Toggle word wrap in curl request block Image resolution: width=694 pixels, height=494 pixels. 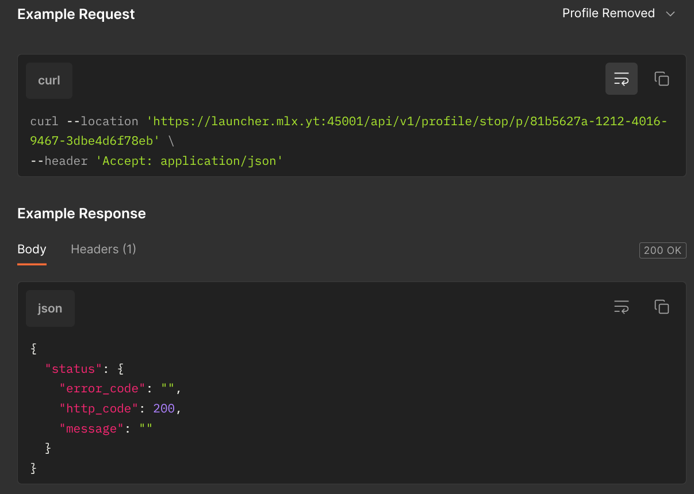(622, 79)
